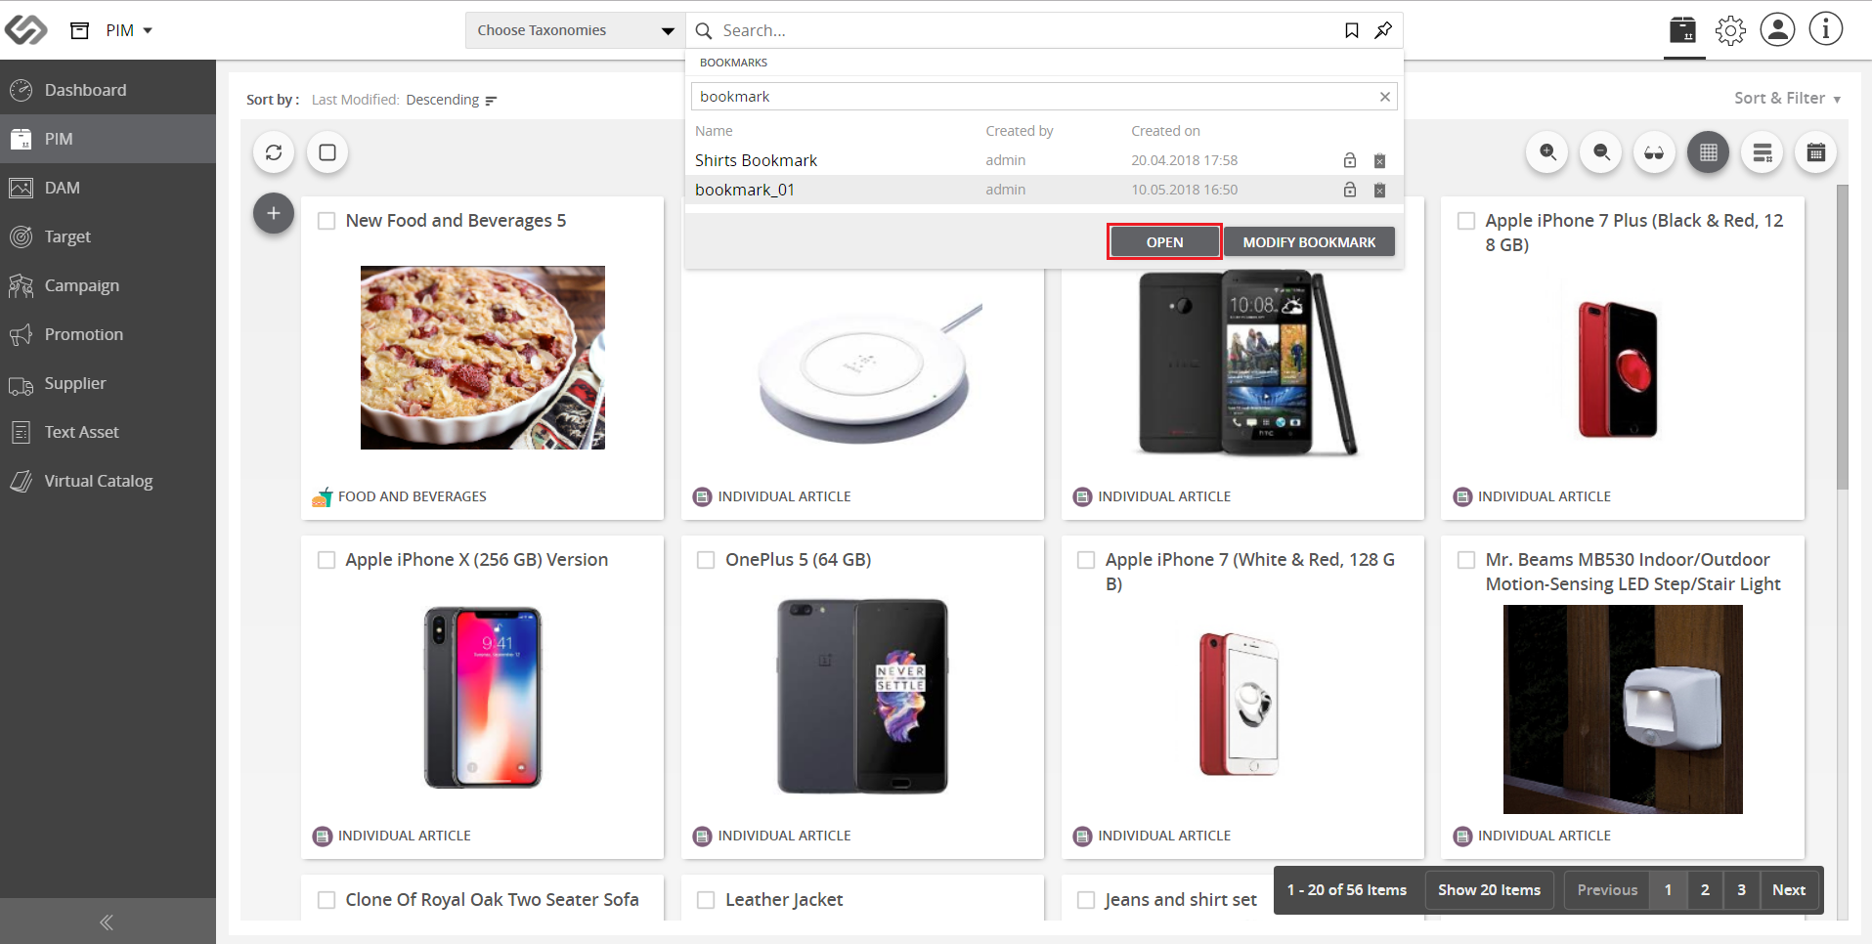Open the New Food and Beverages thumbnail
Image resolution: width=1872 pixels, height=944 pixels.
483,358
